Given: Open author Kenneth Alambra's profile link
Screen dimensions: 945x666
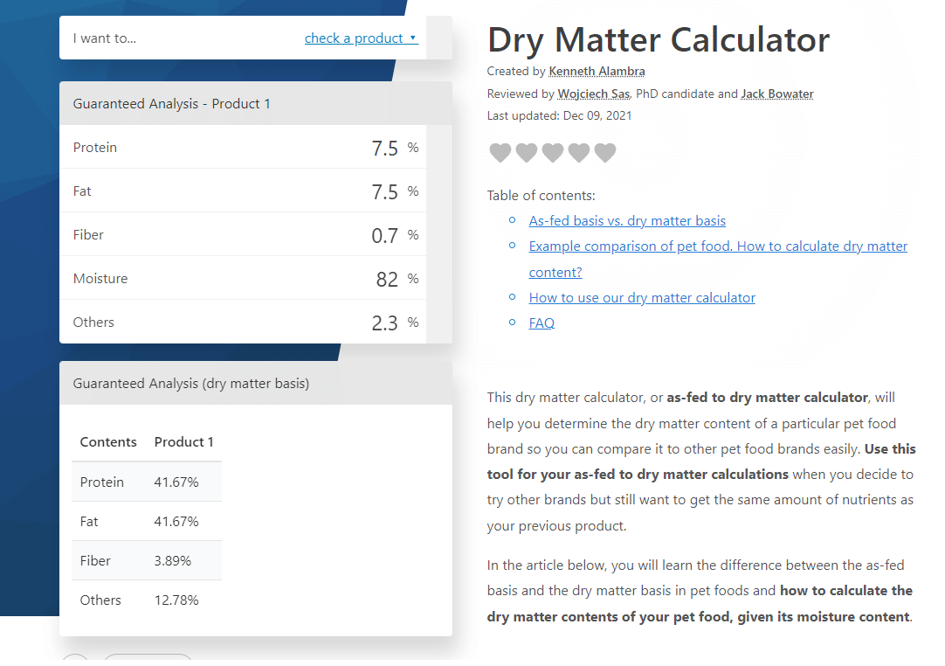Looking at the screenshot, I should coord(597,72).
